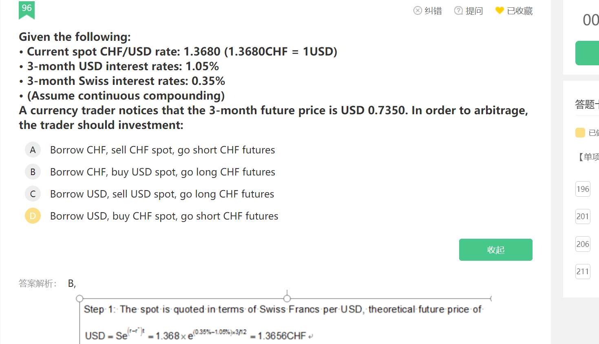Image resolution: width=599 pixels, height=344 pixels.
Task: Click the green button in right sidebar
Action: coord(588,53)
